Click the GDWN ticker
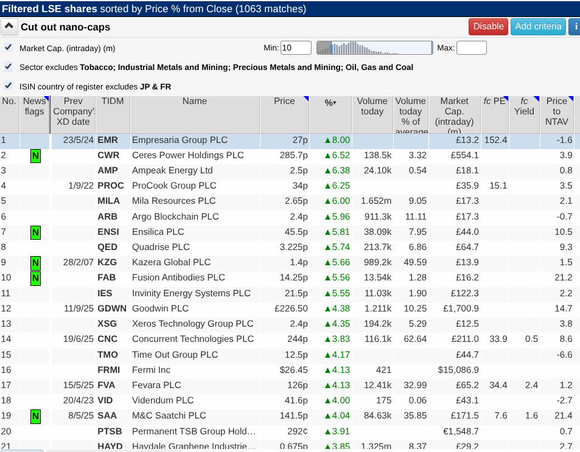 click(x=112, y=308)
